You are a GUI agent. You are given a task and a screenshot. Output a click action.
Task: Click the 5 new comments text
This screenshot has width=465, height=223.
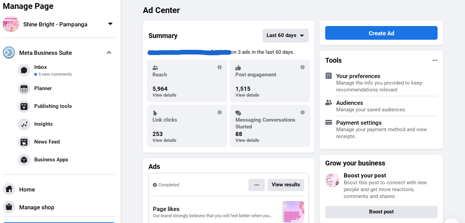pyautogui.click(x=55, y=74)
